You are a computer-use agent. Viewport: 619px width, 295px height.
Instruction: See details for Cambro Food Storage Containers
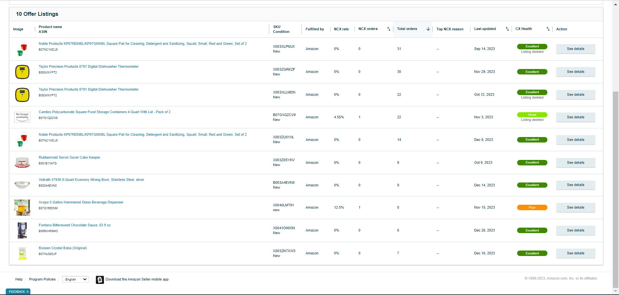tap(575, 117)
